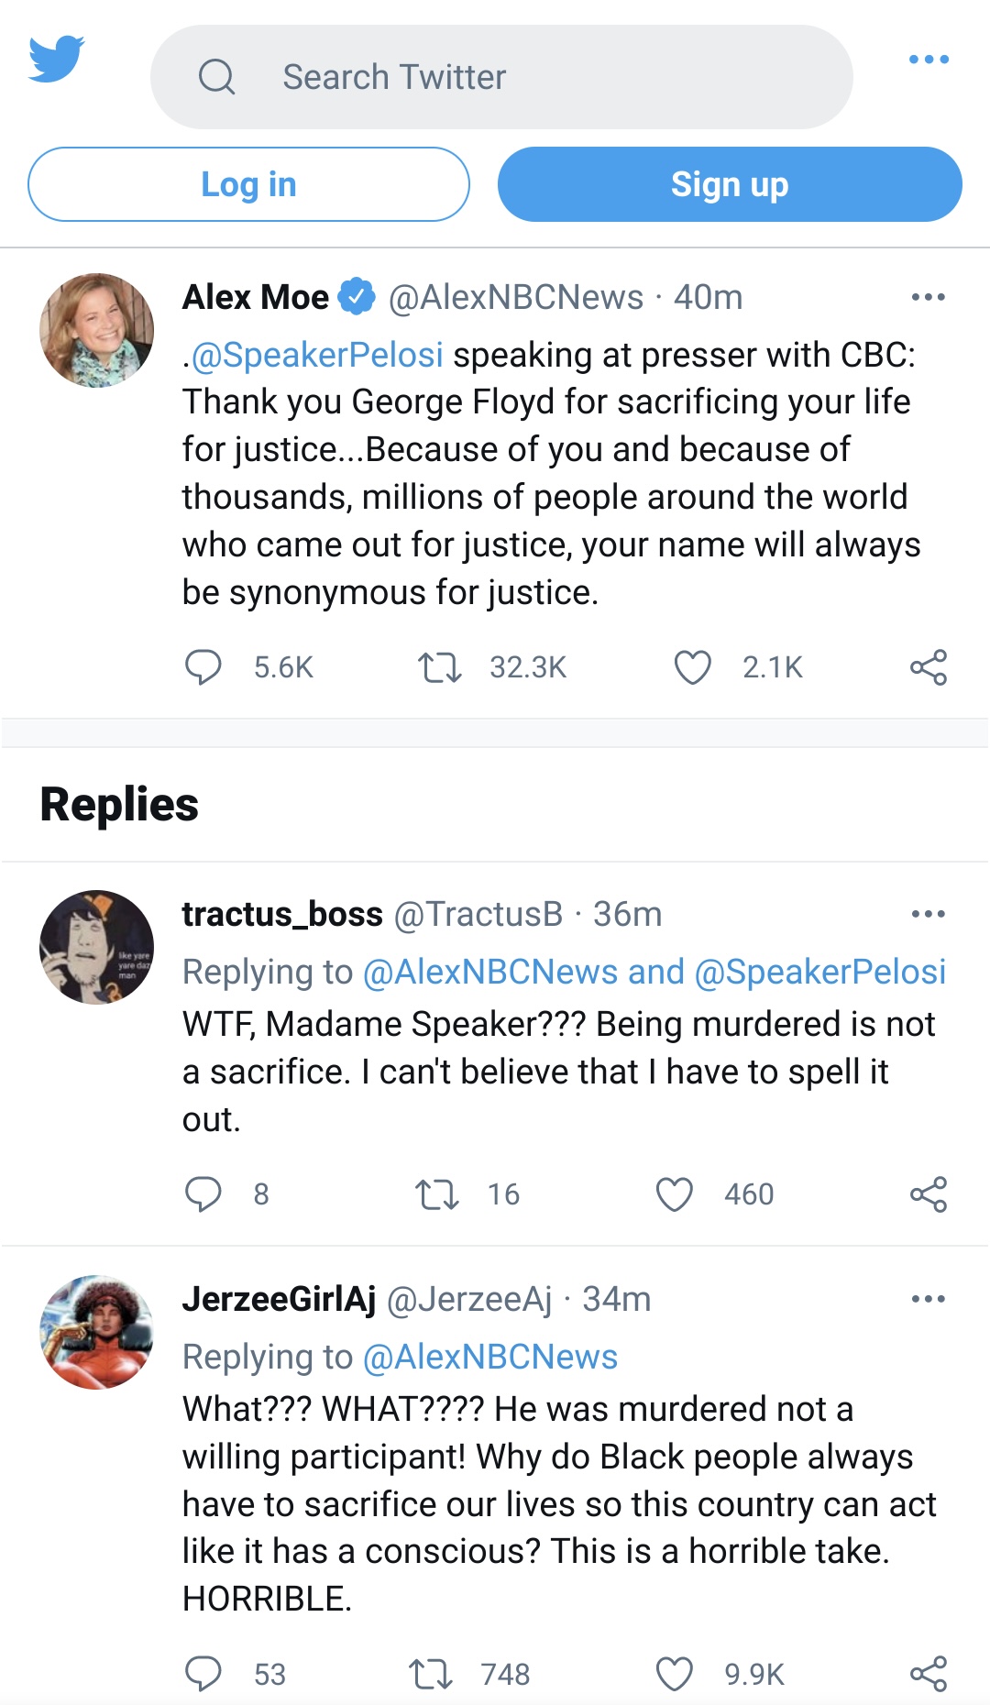Like JerzeeGirlAj's reply
The width and height of the screenshot is (990, 1705).
pyautogui.click(x=675, y=1675)
